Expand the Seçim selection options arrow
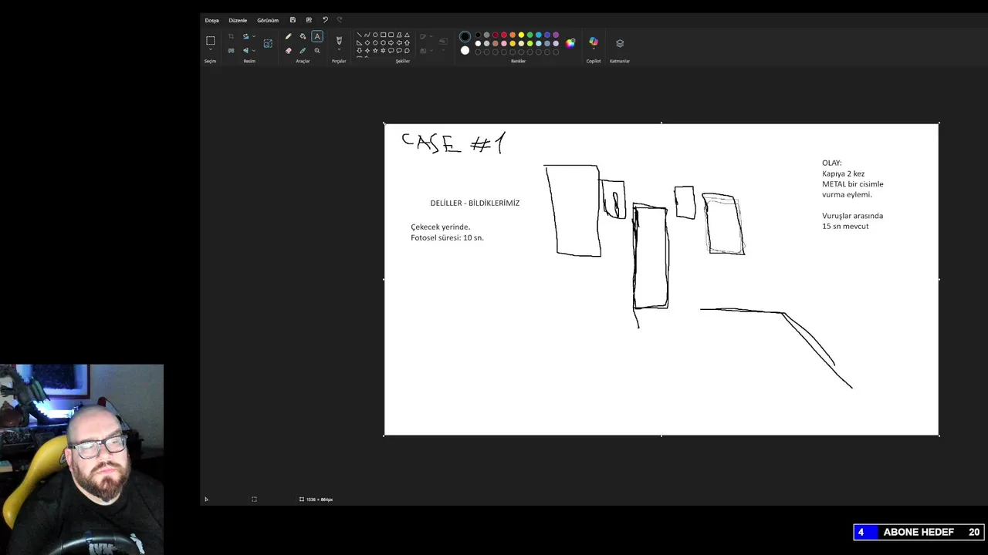The height and width of the screenshot is (555, 988). click(x=210, y=50)
